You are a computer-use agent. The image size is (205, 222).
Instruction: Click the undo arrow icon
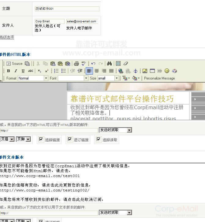[93, 64]
